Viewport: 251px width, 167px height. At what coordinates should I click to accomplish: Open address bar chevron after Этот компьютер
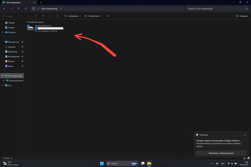pyautogui.click(x=61, y=9)
